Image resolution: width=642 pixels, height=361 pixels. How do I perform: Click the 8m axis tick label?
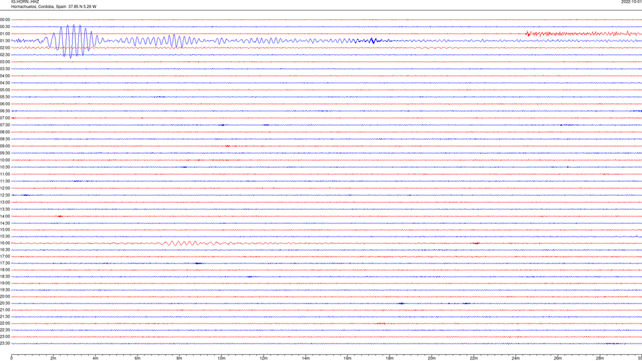[x=179, y=358]
